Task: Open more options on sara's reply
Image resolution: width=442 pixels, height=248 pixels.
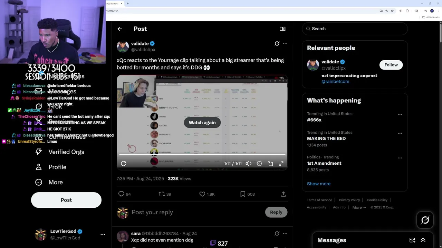Action: (285, 234)
